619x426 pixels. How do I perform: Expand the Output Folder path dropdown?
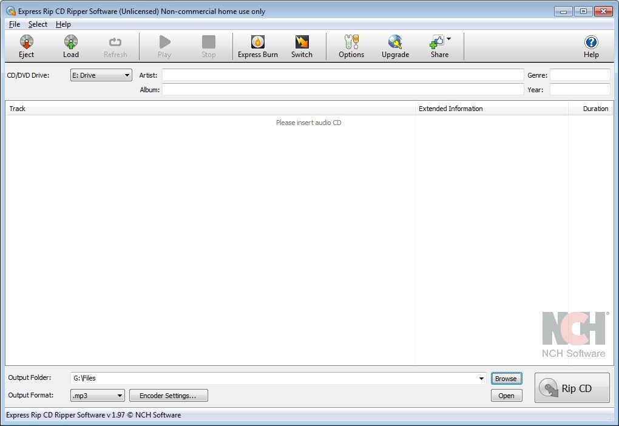click(482, 379)
